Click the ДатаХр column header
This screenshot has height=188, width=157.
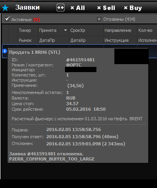[x=78, y=40]
